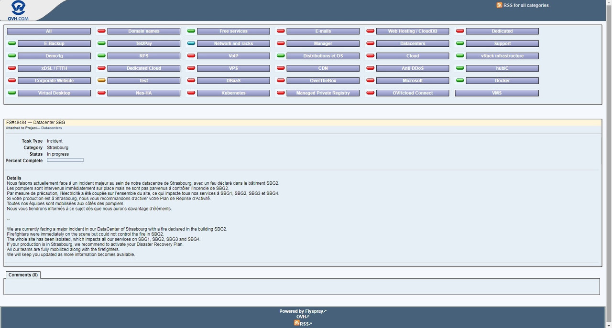
Task: Open the VMS category
Action: pos(497,93)
